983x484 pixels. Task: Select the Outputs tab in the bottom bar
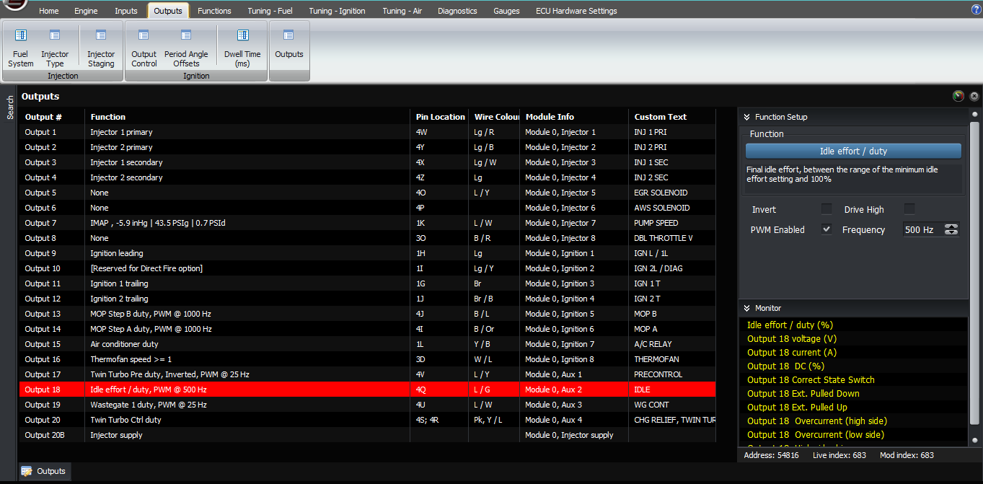coord(44,471)
